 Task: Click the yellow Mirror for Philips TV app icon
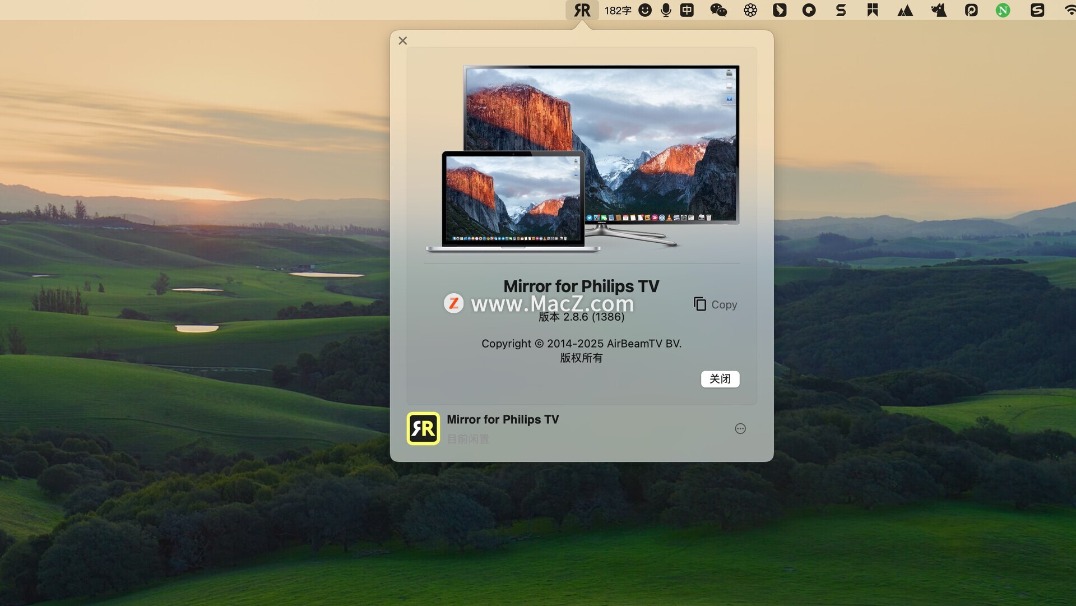click(x=423, y=428)
